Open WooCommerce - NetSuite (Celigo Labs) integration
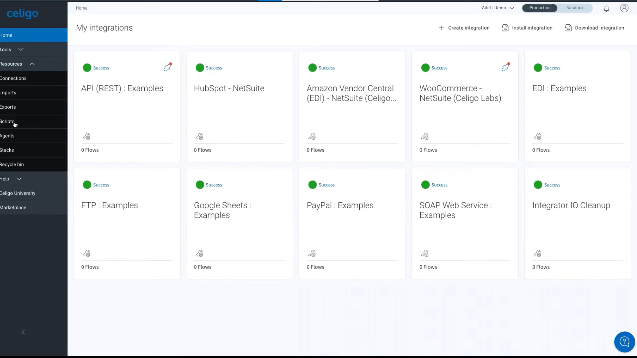The height and width of the screenshot is (358, 637). [460, 93]
